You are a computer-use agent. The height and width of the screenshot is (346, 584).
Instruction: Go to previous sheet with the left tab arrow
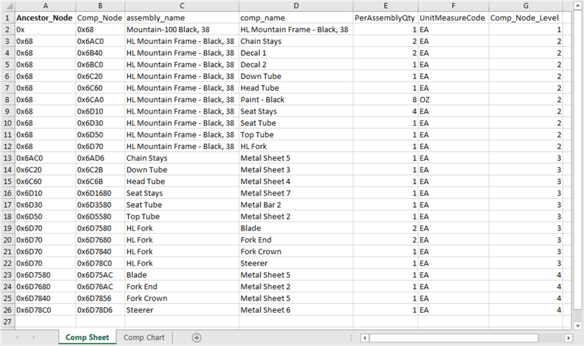17,338
